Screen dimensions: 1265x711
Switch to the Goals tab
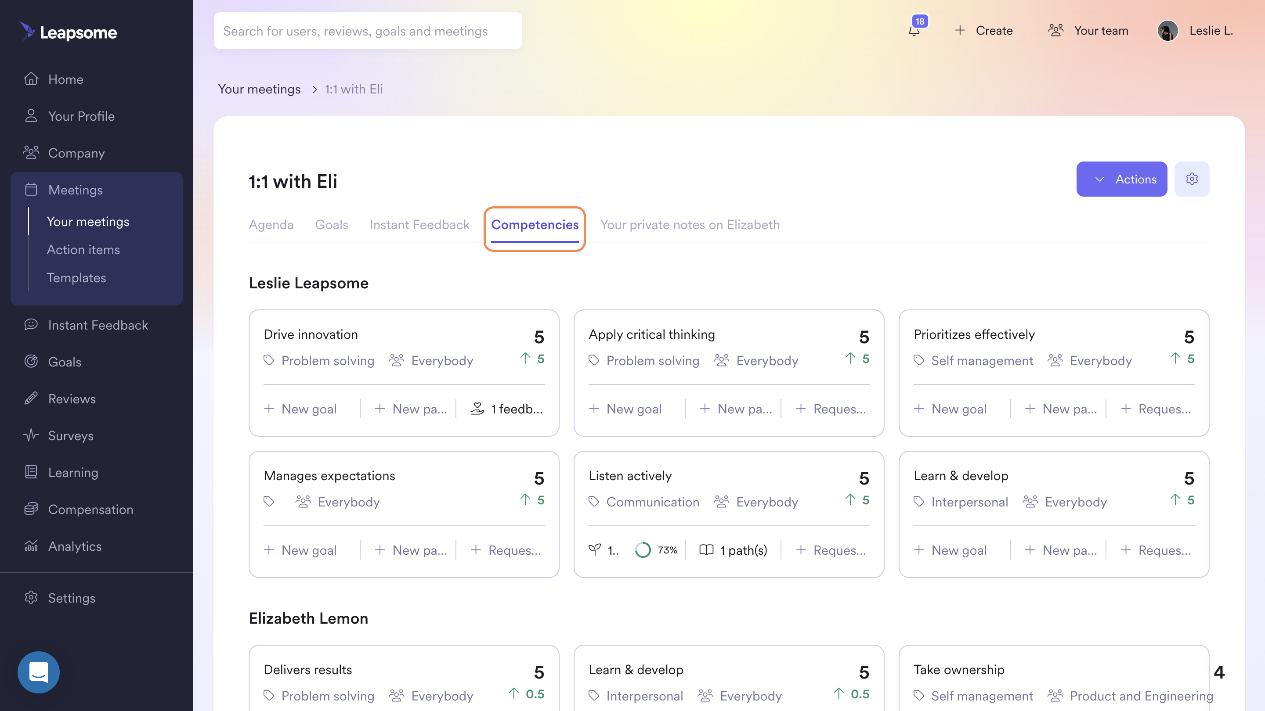tap(332, 224)
